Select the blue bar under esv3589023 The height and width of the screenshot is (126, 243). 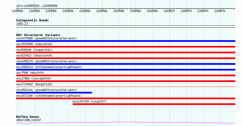126,70
